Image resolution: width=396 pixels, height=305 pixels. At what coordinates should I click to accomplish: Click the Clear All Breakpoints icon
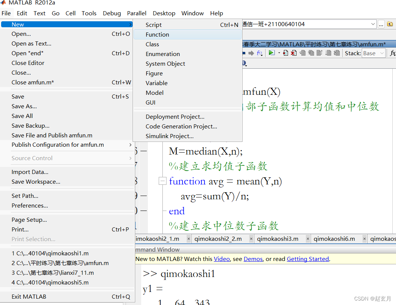pyautogui.click(x=294, y=53)
